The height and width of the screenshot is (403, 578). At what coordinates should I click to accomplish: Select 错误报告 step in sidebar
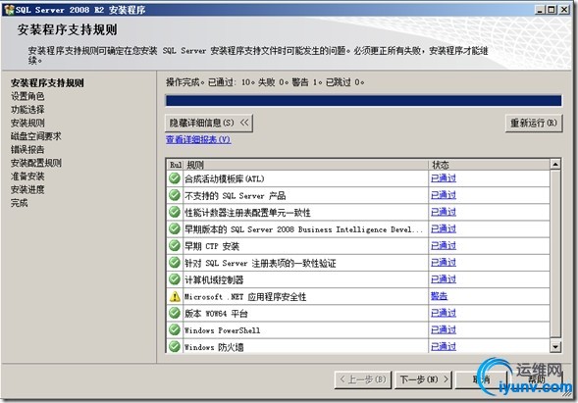click(27, 149)
